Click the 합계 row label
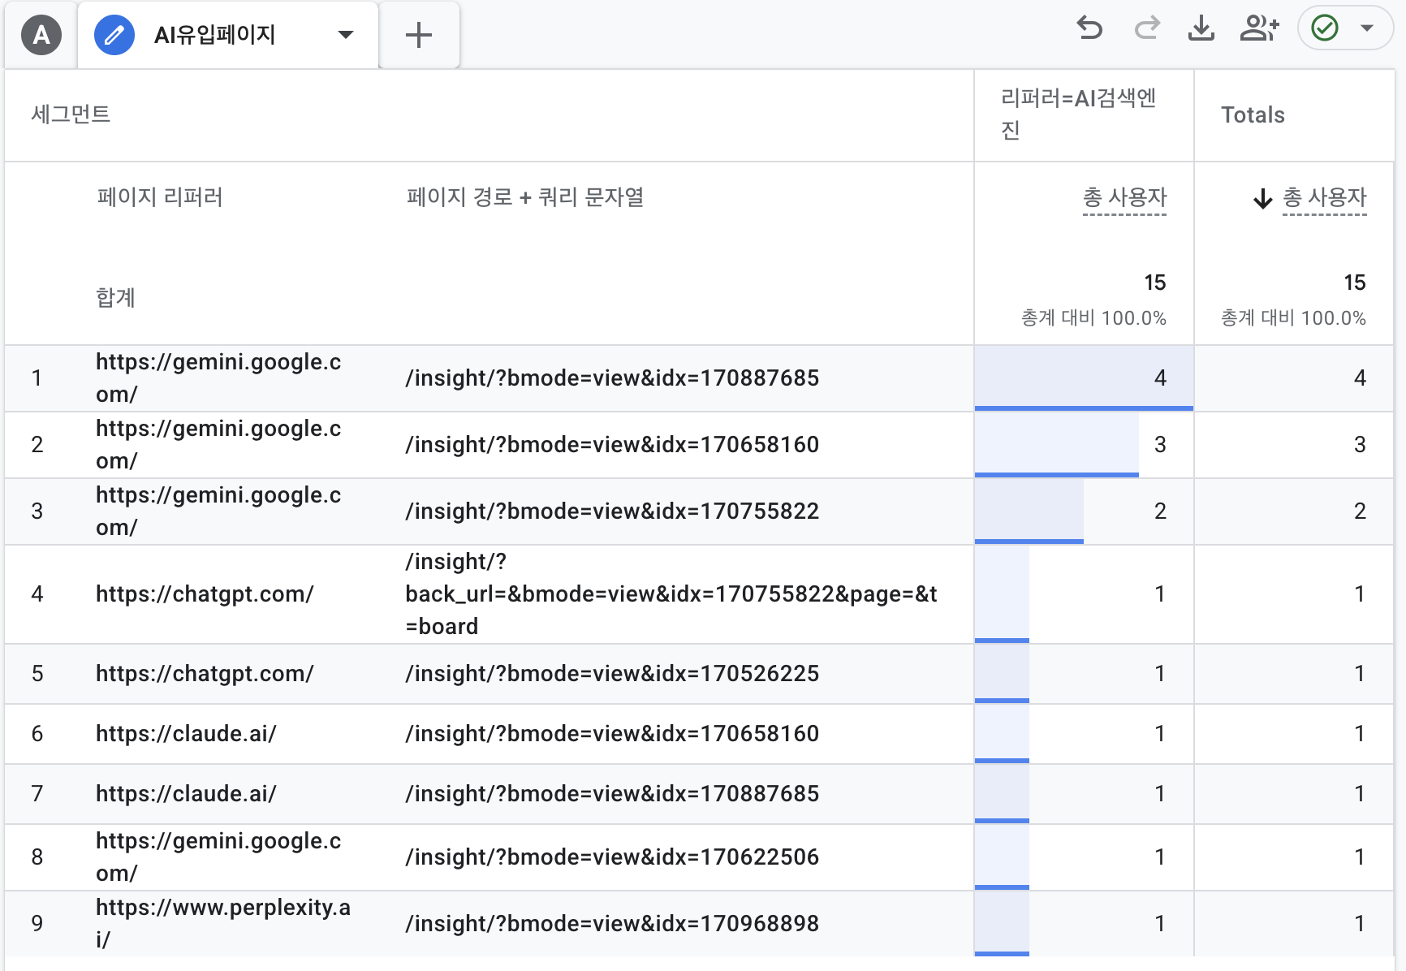 115,297
